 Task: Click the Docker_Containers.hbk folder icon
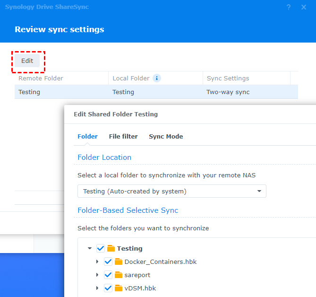pos(119,262)
